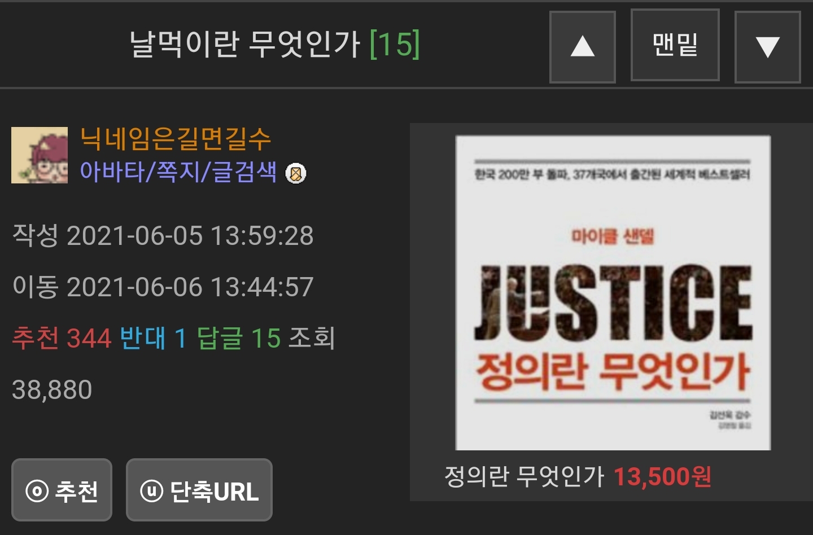
Task: Open the JUSTICE book cover image
Action: (613, 292)
